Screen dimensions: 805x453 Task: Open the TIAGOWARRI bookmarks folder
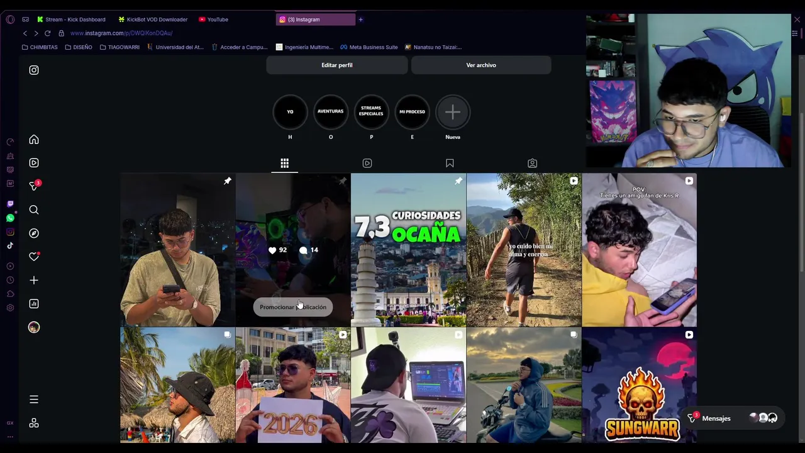click(119, 47)
